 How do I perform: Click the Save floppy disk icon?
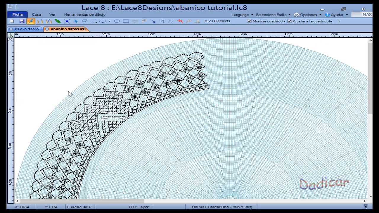click(22, 21)
